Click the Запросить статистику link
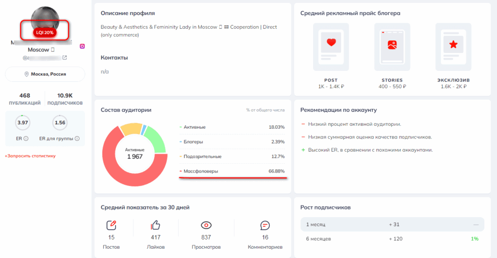 click(x=30, y=156)
